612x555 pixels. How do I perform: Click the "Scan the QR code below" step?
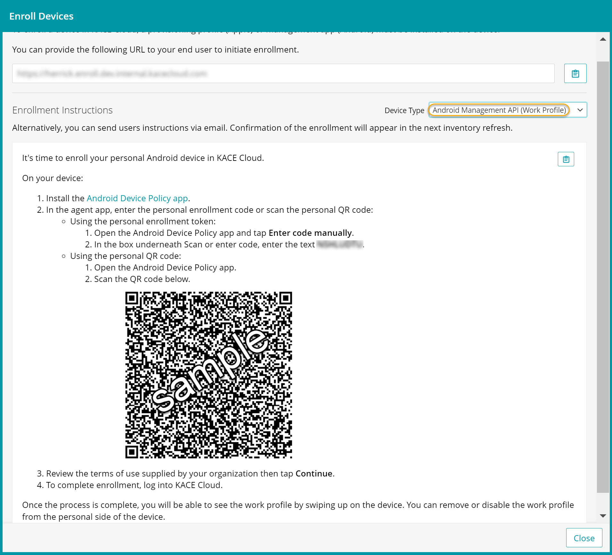(142, 279)
